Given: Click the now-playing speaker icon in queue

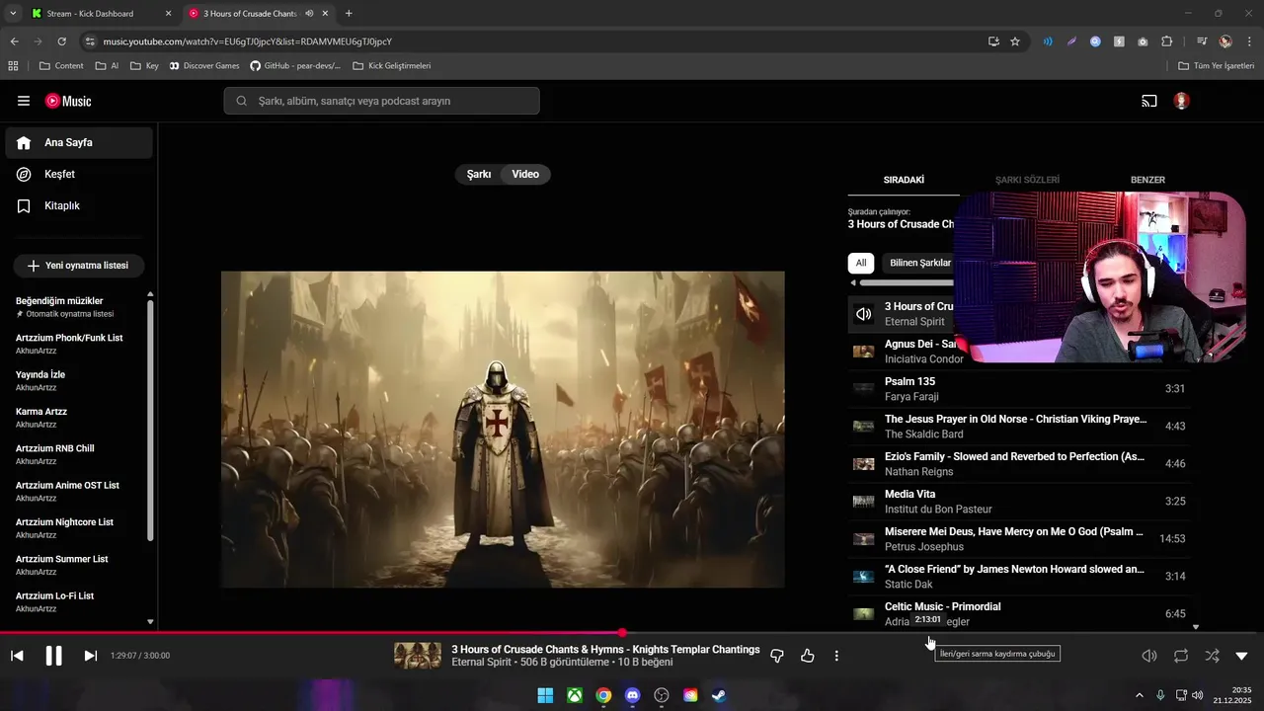Looking at the screenshot, I should pyautogui.click(x=864, y=314).
